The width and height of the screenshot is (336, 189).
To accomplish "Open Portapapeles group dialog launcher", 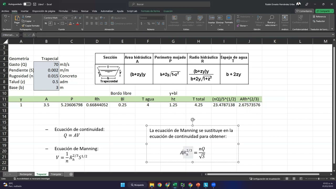I will coord(41,29).
